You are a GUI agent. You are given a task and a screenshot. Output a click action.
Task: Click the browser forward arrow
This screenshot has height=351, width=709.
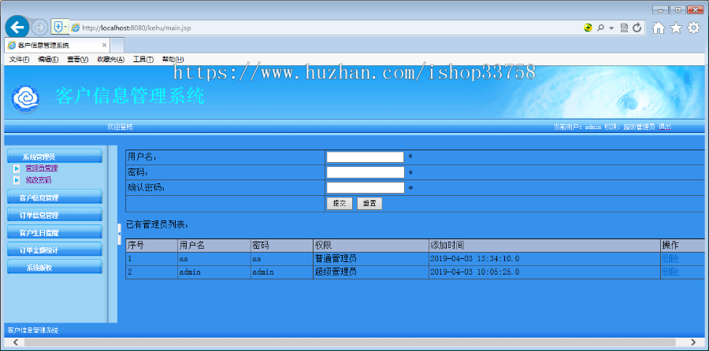coord(40,28)
